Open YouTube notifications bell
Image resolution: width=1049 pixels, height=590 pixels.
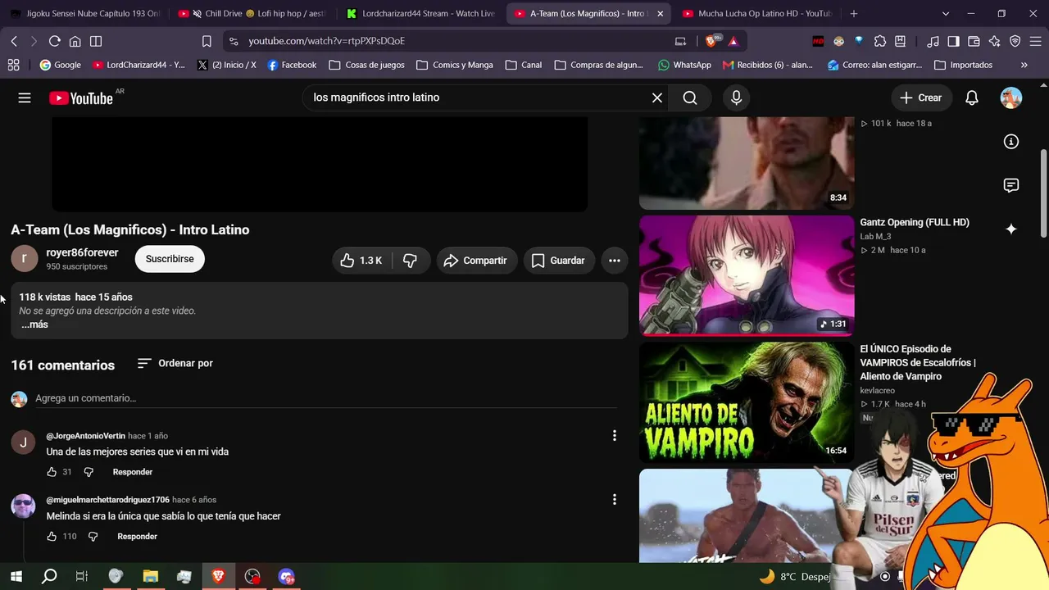click(x=972, y=98)
